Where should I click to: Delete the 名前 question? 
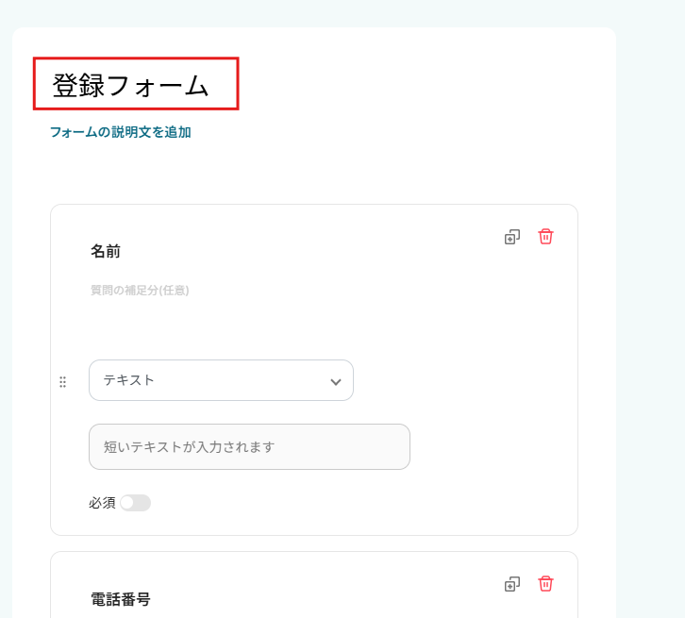pos(545,237)
